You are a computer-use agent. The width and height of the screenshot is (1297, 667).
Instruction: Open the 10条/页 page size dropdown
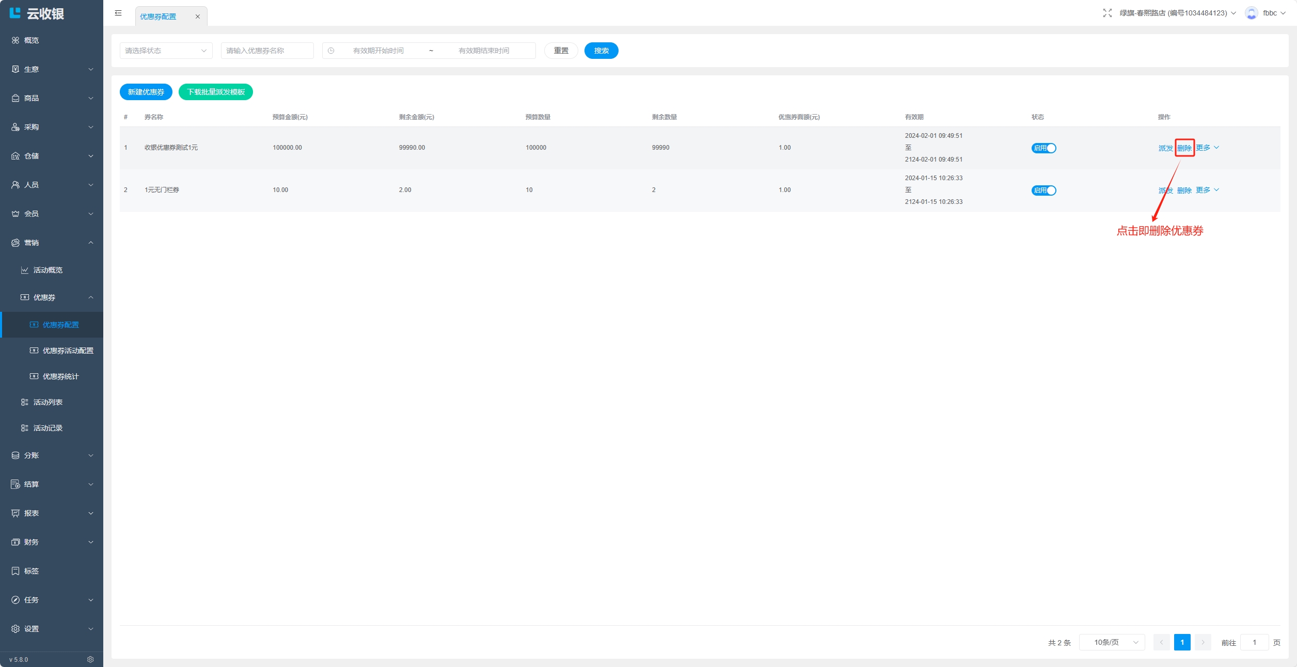(1112, 642)
